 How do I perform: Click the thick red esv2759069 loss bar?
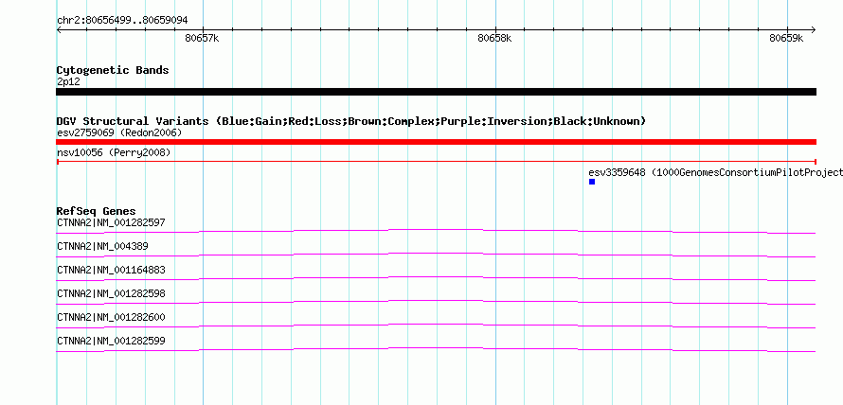(x=436, y=142)
